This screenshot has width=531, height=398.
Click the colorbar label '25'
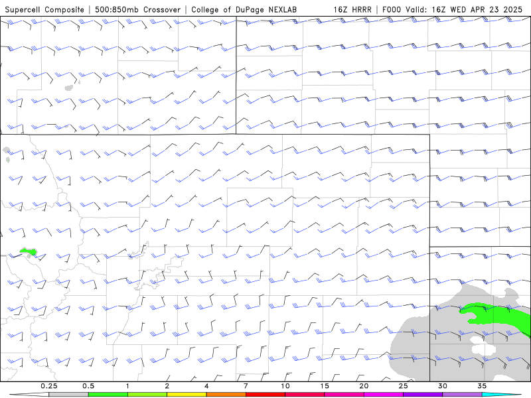click(403, 386)
